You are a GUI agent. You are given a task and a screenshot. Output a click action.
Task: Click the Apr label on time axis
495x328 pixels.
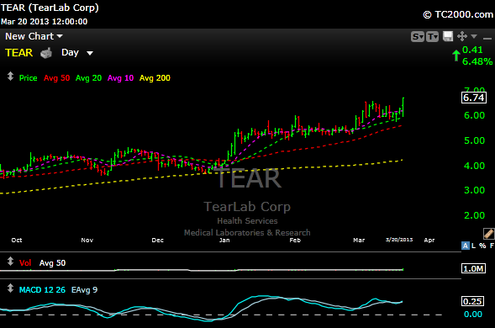[x=429, y=241]
